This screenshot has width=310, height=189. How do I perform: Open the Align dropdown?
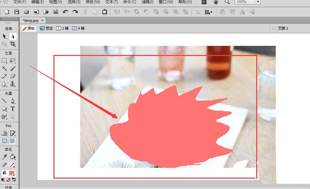[x=209, y=12]
